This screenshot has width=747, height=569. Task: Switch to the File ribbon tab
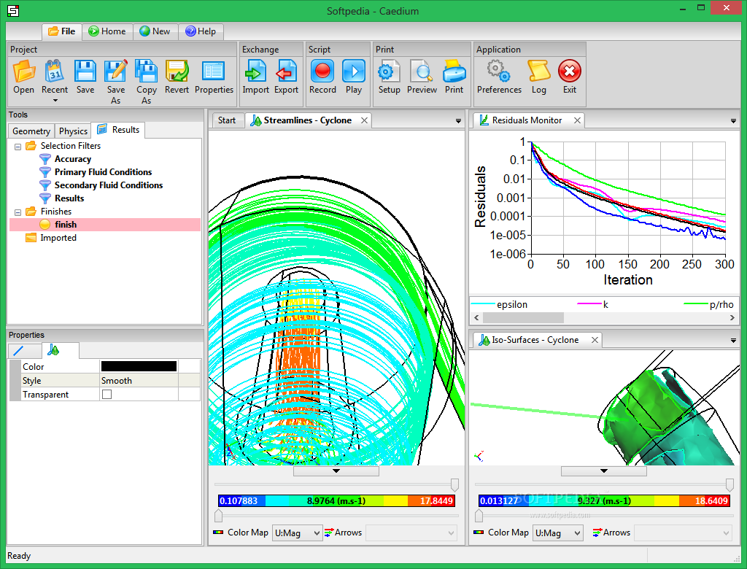point(62,31)
